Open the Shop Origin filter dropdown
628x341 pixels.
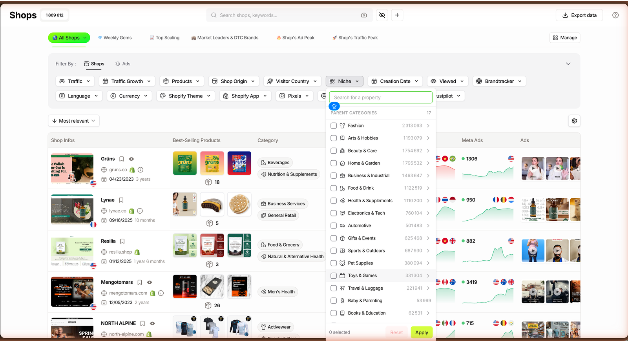234,81
